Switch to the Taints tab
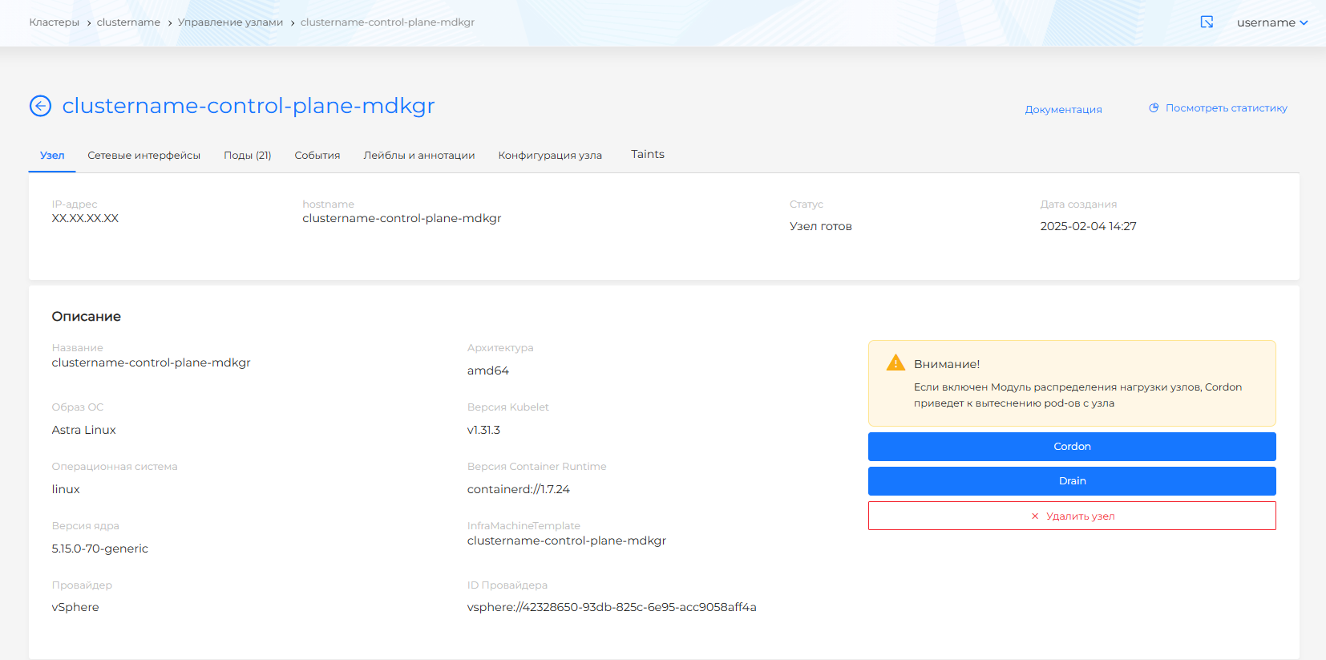Viewport: 1326px width, 660px height. [647, 155]
